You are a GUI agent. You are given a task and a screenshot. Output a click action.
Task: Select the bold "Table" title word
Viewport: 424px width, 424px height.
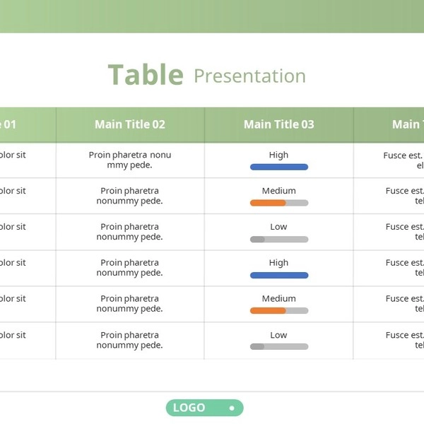point(146,75)
